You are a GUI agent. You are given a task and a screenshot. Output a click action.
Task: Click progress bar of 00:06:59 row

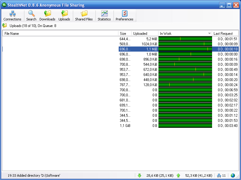(x=185, y=90)
